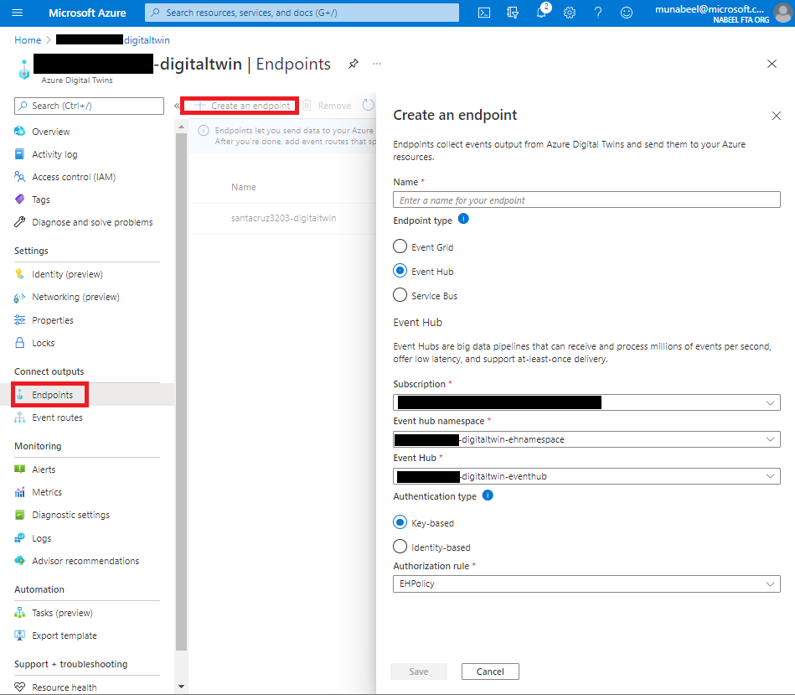Viewport: 795px width, 695px height.
Task: Open Diagnose and solve problems
Action: pos(92,222)
